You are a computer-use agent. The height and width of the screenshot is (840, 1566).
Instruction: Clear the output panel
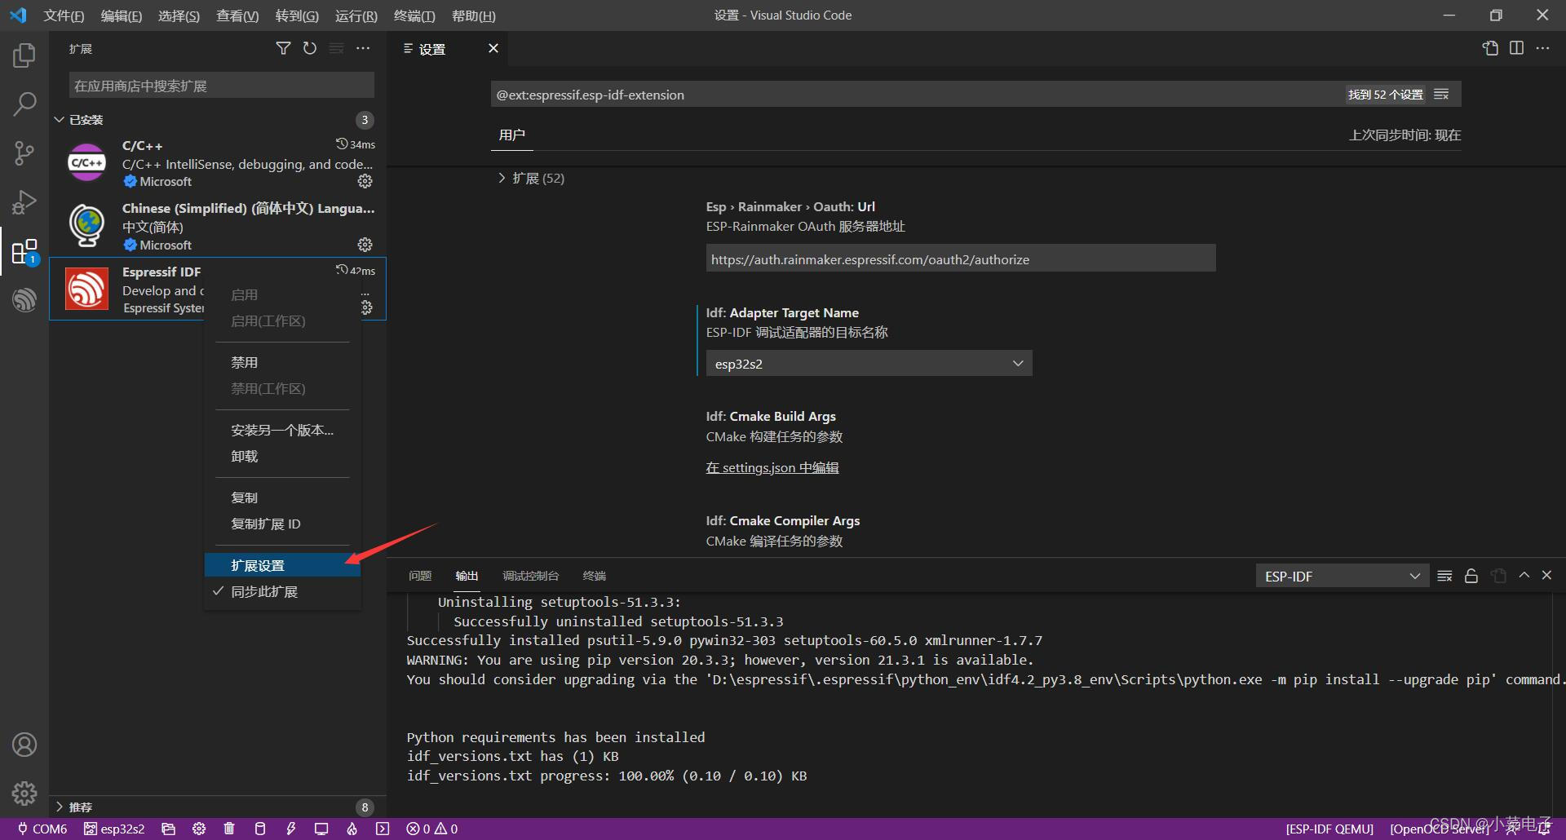1444,576
